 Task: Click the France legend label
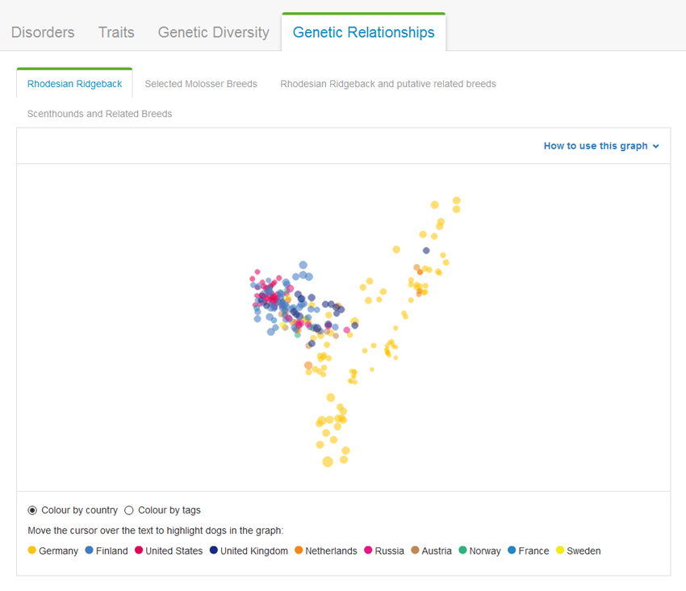[x=533, y=551]
